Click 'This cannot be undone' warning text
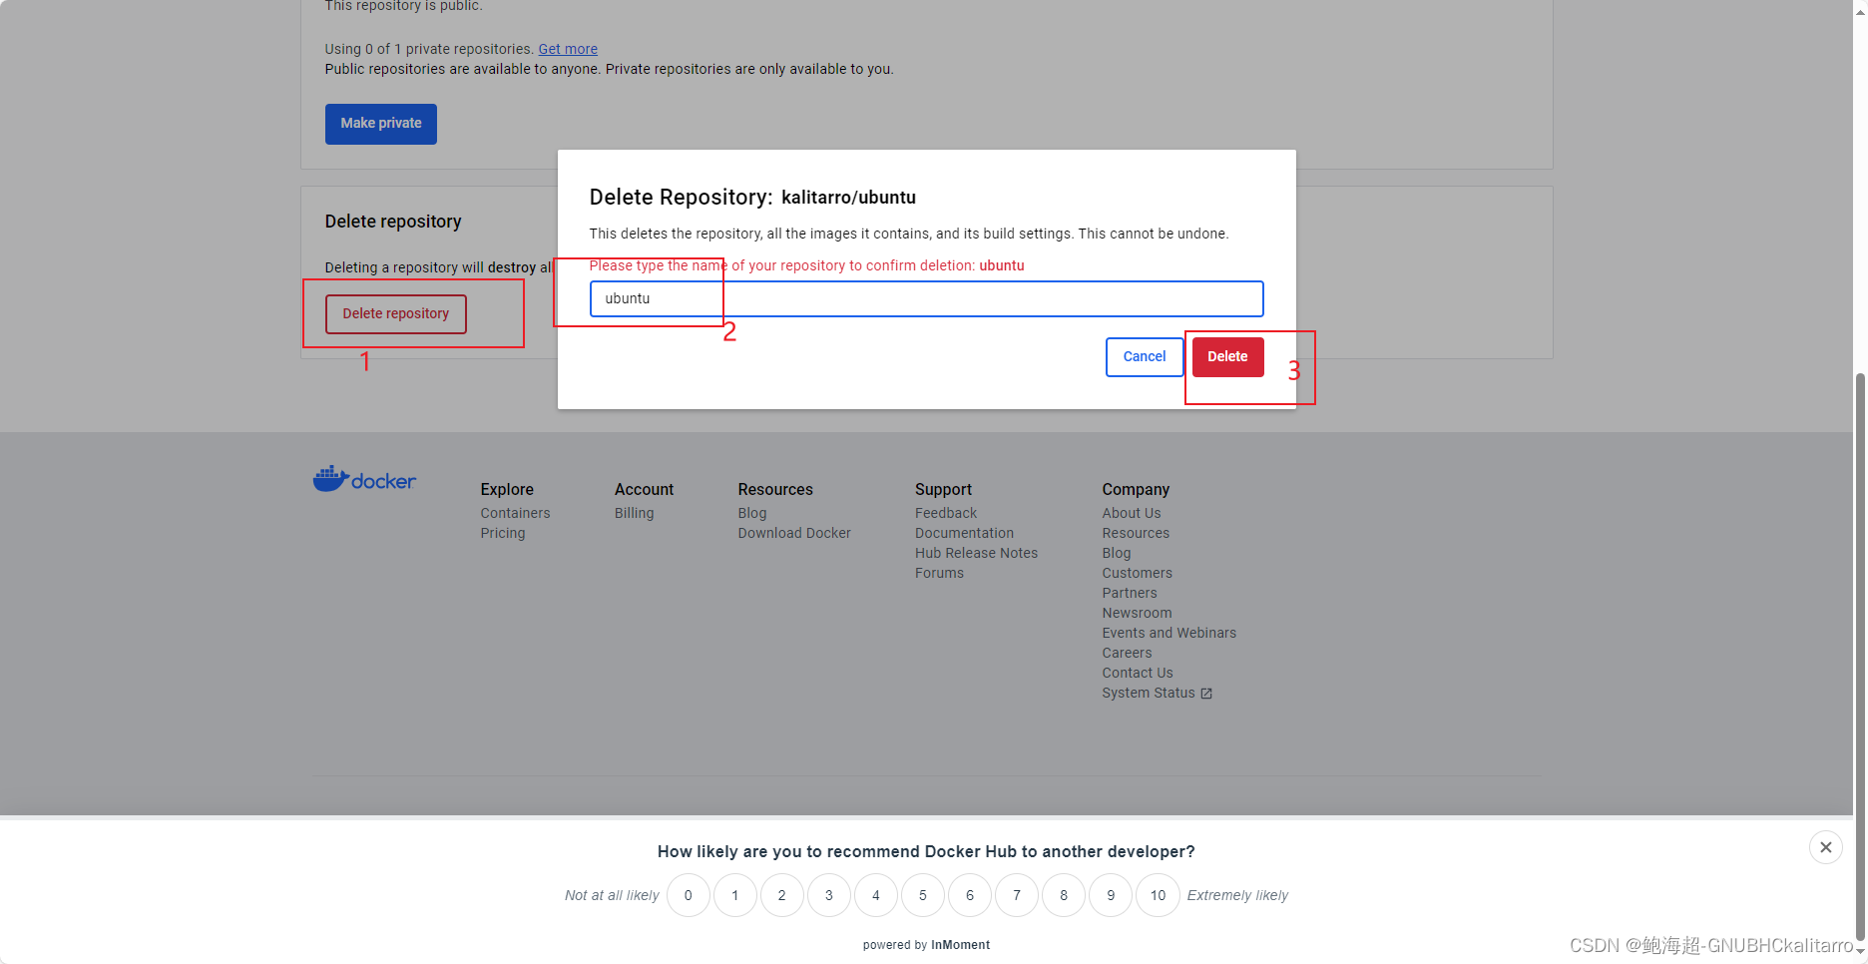Image resolution: width=1868 pixels, height=964 pixels. 1153,234
